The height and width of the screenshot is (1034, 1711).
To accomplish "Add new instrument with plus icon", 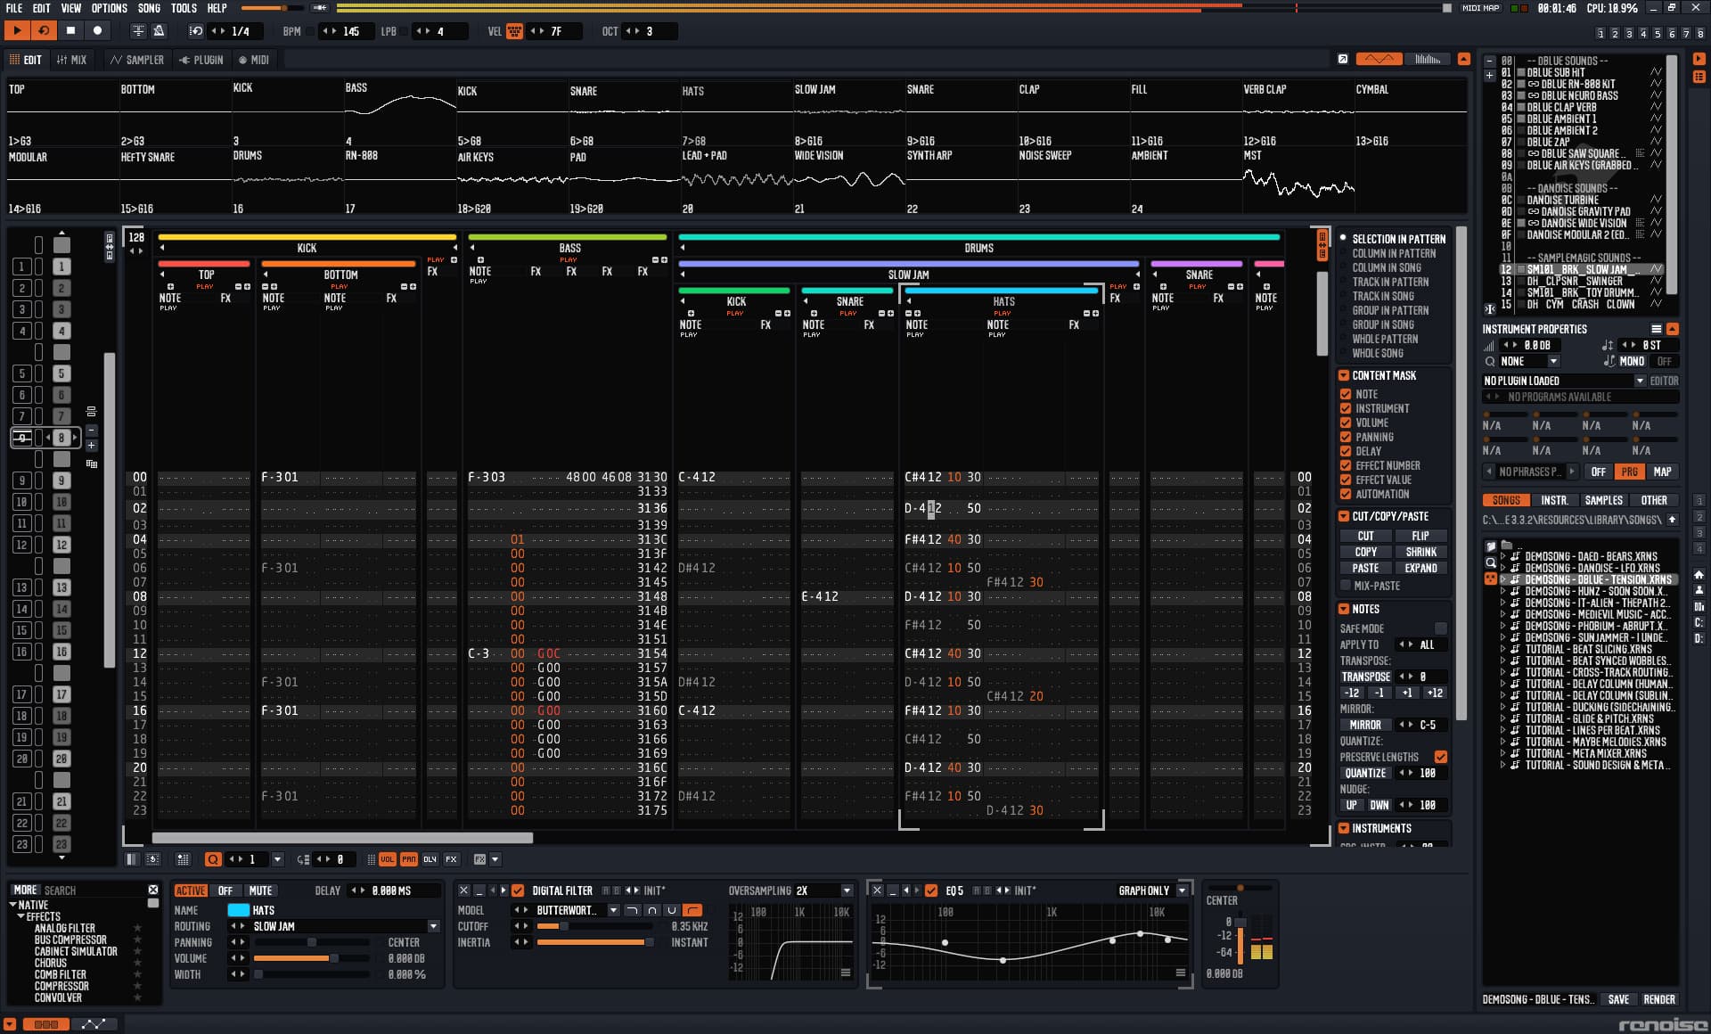I will click(1489, 76).
